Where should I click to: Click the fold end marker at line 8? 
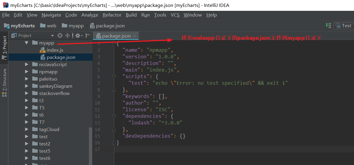[x=114, y=90]
